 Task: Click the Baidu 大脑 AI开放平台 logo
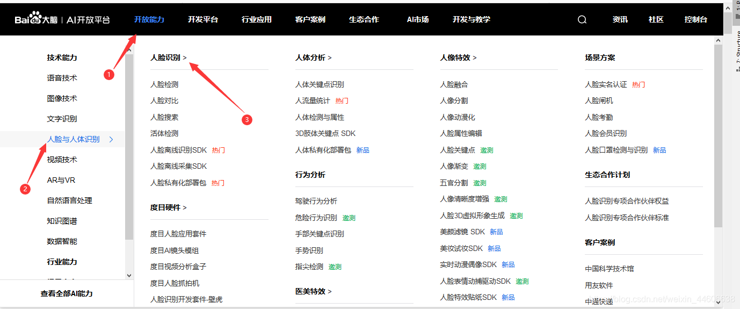(62, 19)
